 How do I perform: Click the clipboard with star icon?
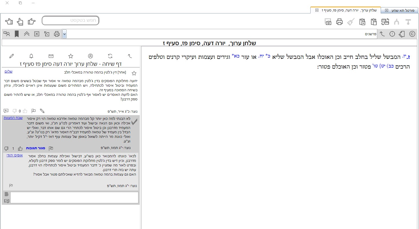pyautogui.click(x=362, y=22)
